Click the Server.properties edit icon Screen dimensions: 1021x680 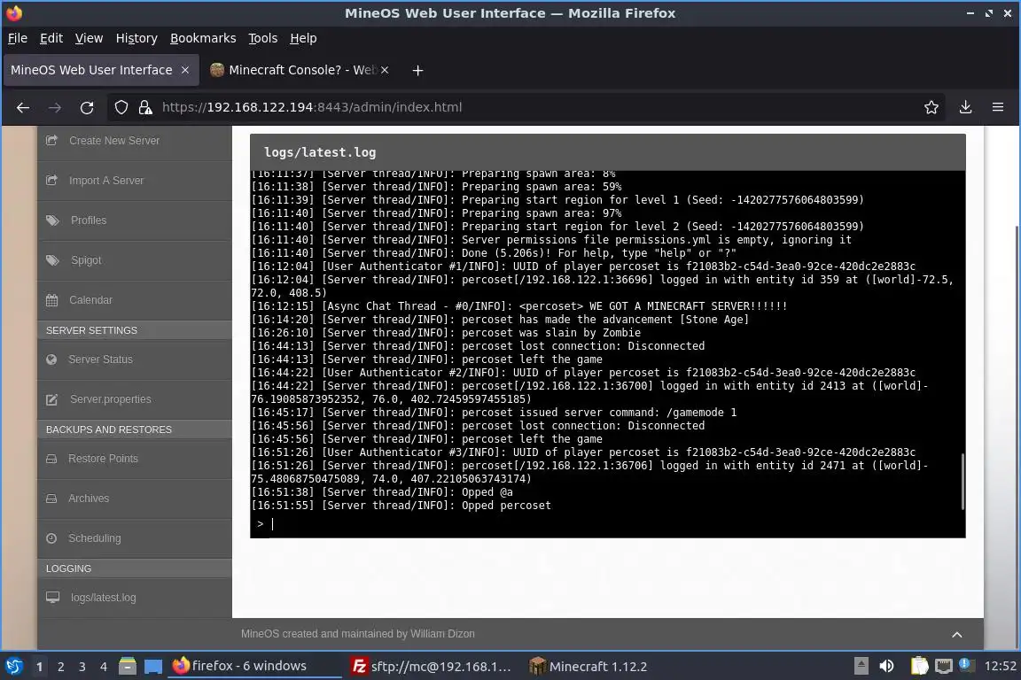tap(52, 399)
